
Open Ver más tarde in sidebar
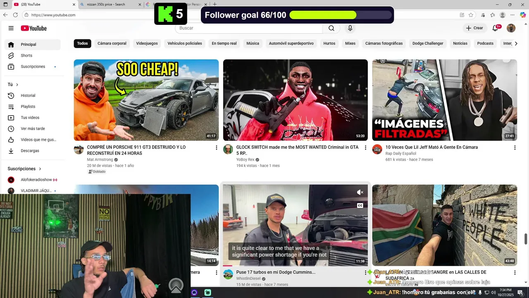(x=33, y=129)
